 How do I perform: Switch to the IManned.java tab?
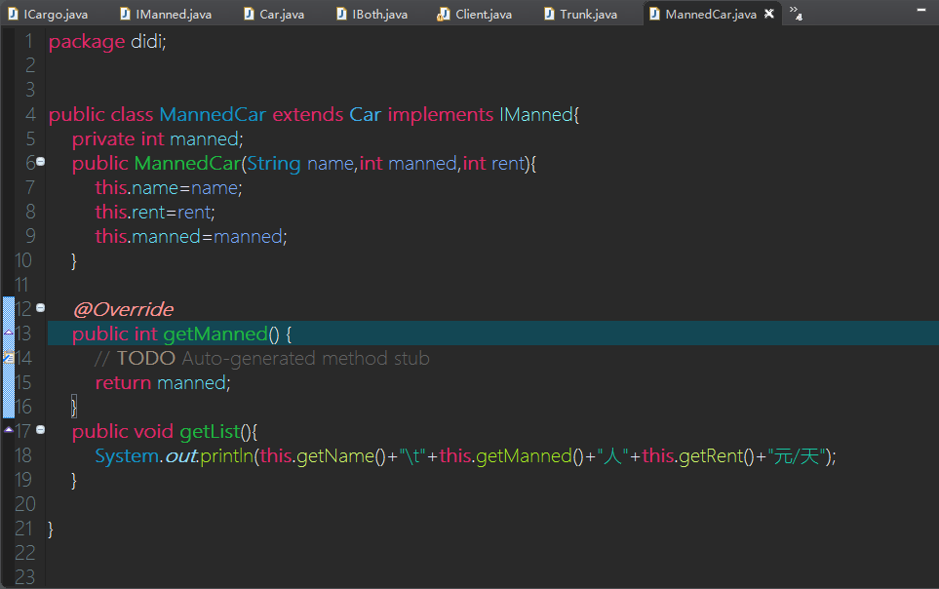[174, 15]
